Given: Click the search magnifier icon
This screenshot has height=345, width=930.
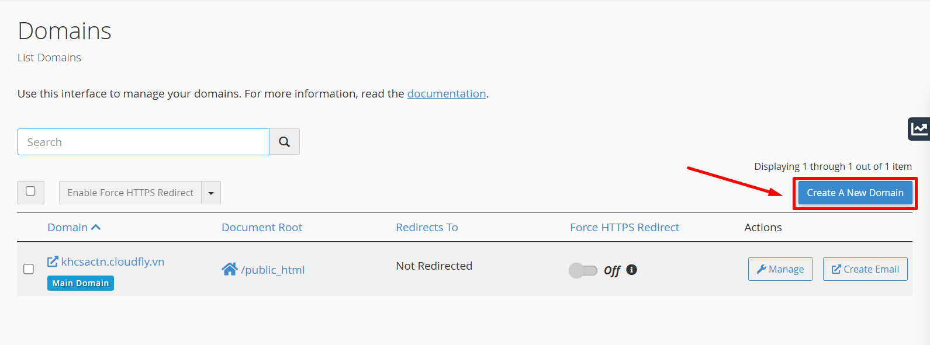Looking at the screenshot, I should tap(284, 141).
